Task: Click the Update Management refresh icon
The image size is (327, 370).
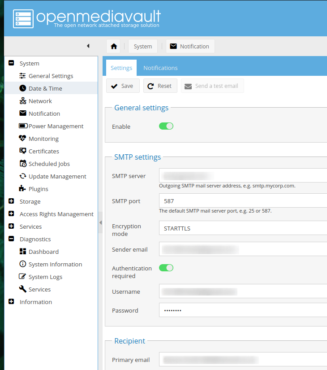Action: (x=23, y=176)
